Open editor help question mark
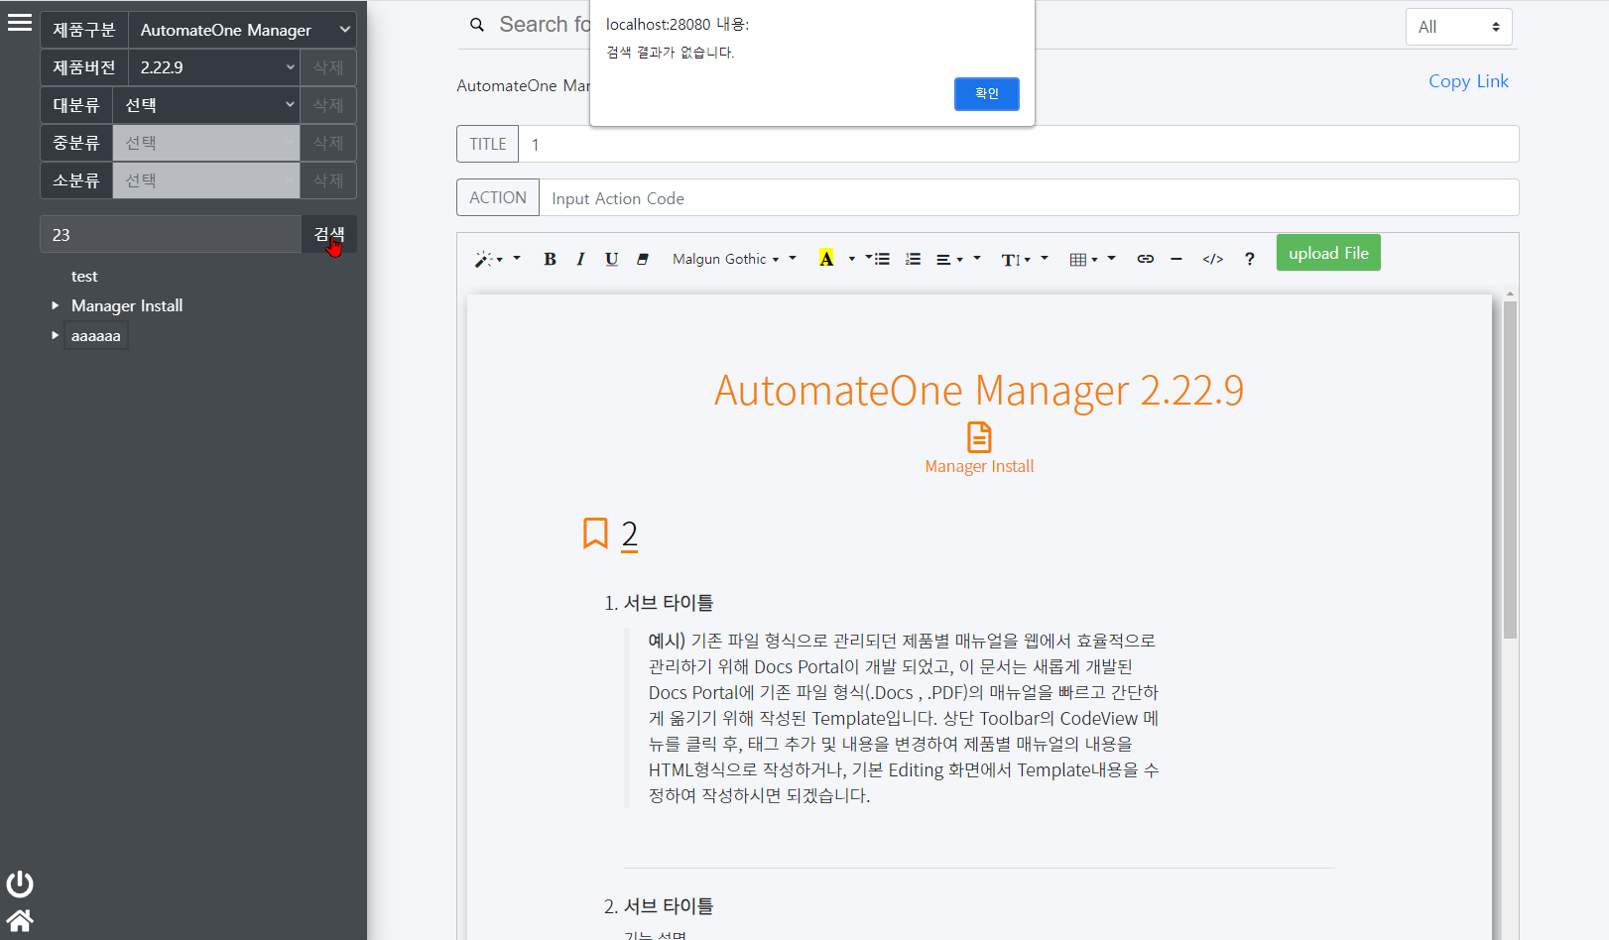 [x=1249, y=259]
